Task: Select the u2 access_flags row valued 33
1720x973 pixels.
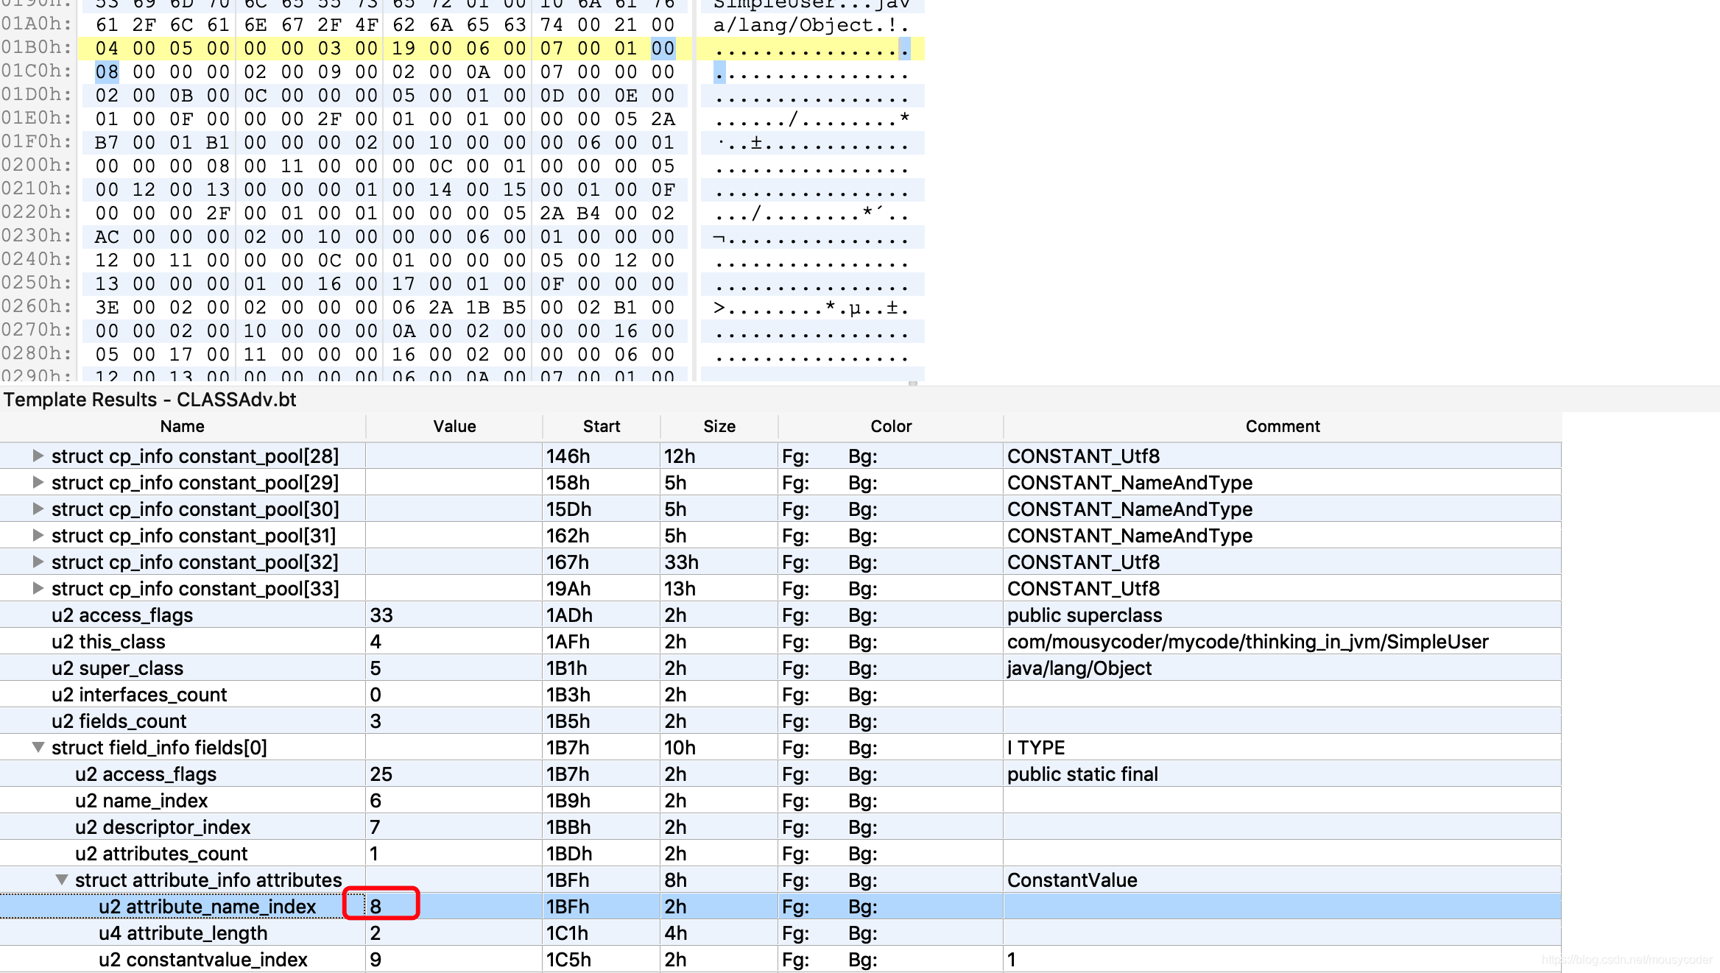Action: click(122, 615)
